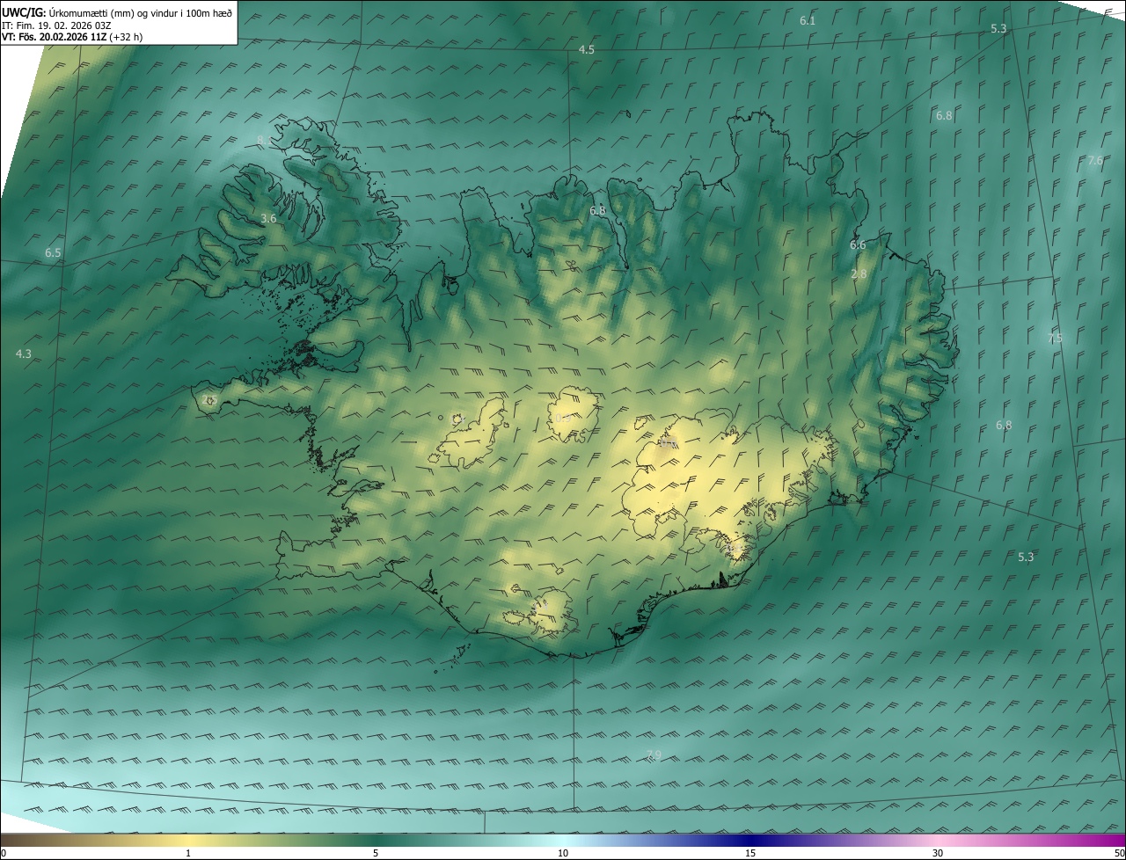Click the map value '7.9'
Screen dimensions: 1126x860
(653, 755)
